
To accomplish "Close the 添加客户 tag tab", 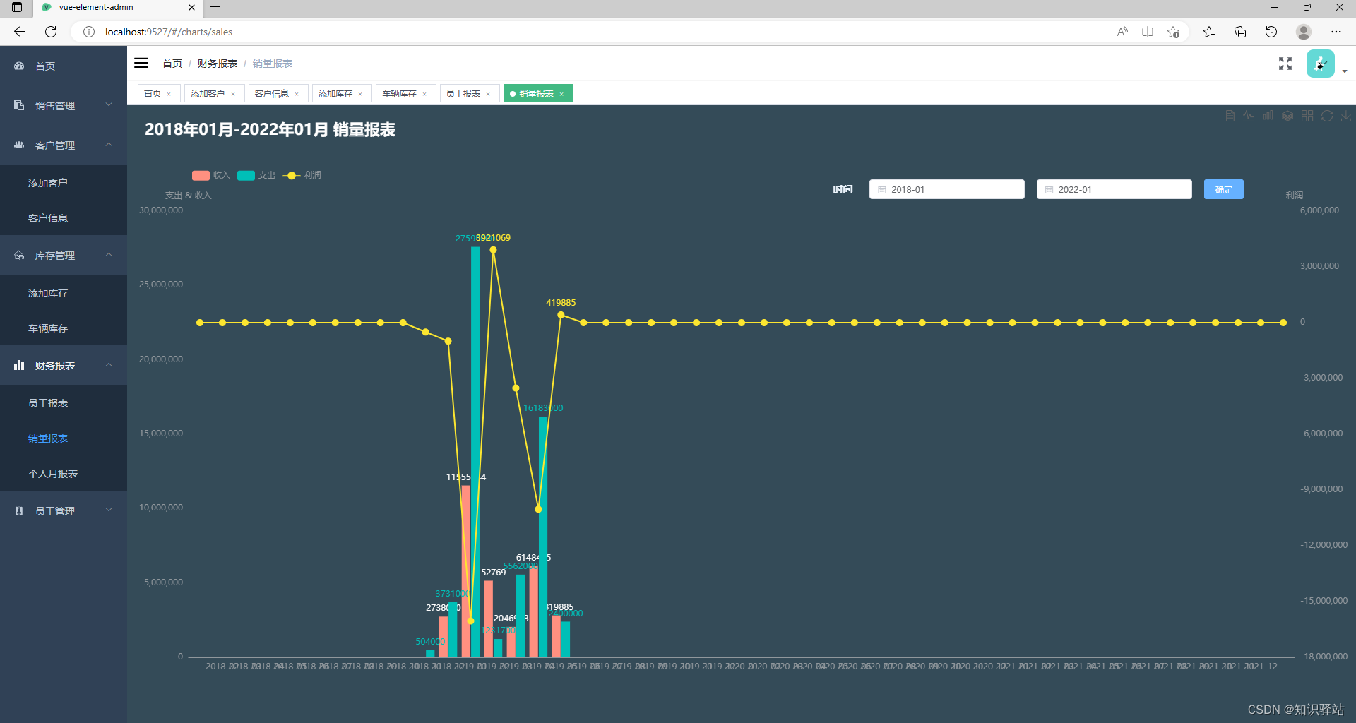I will pos(233,94).
